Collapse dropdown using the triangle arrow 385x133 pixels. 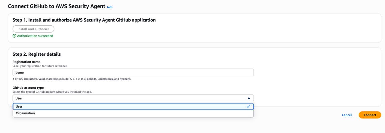tap(249, 98)
